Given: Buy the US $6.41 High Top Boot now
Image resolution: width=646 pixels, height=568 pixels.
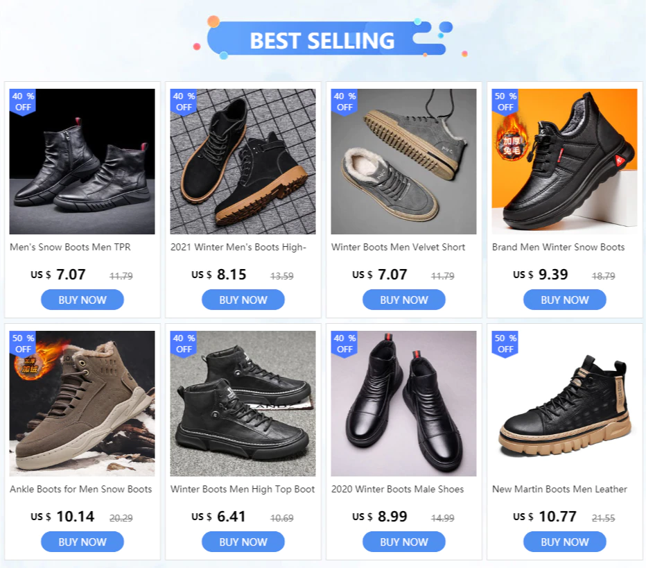Looking at the screenshot, I should [243, 542].
